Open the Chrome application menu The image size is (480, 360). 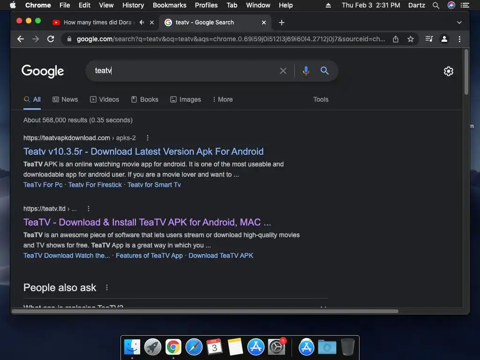38,5
